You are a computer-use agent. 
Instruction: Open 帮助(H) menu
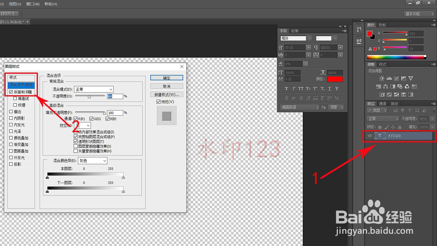(51, 4)
